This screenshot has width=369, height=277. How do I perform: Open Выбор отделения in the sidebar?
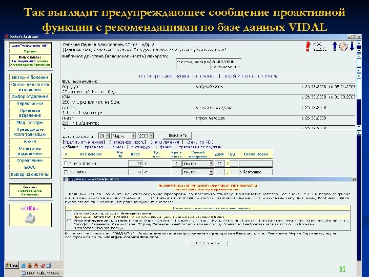[30, 96]
